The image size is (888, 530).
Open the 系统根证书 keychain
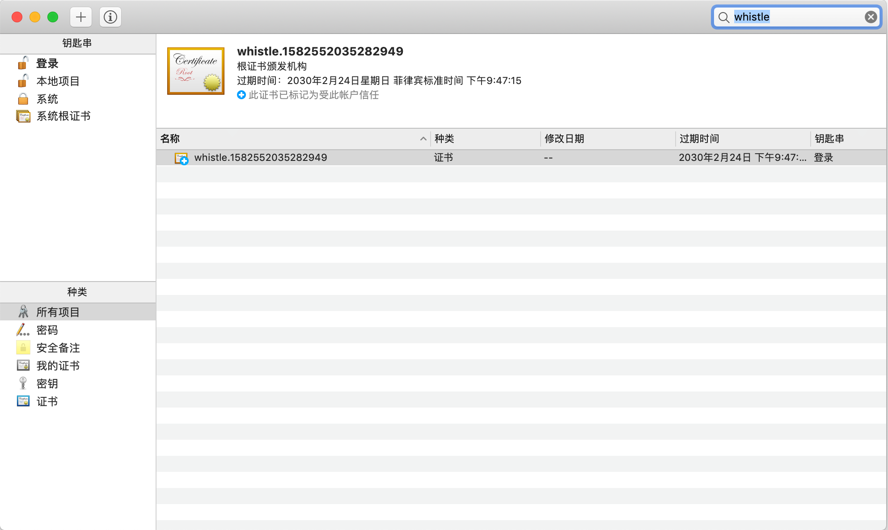(x=63, y=116)
